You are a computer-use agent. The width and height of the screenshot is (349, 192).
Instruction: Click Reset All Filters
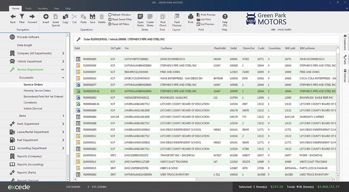tap(120, 24)
